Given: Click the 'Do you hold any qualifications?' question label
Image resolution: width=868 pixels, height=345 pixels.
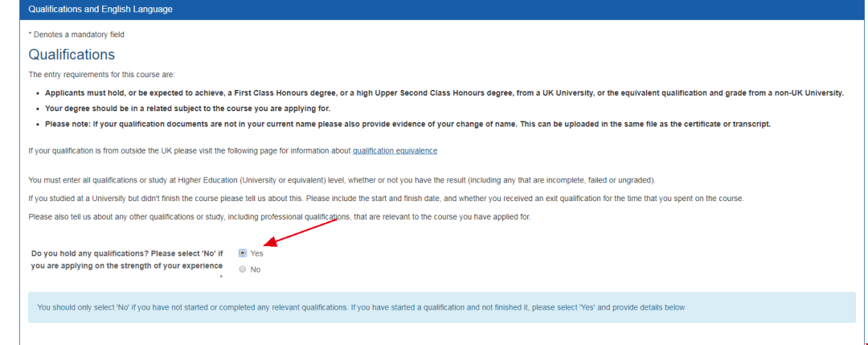Looking at the screenshot, I should coord(126,258).
